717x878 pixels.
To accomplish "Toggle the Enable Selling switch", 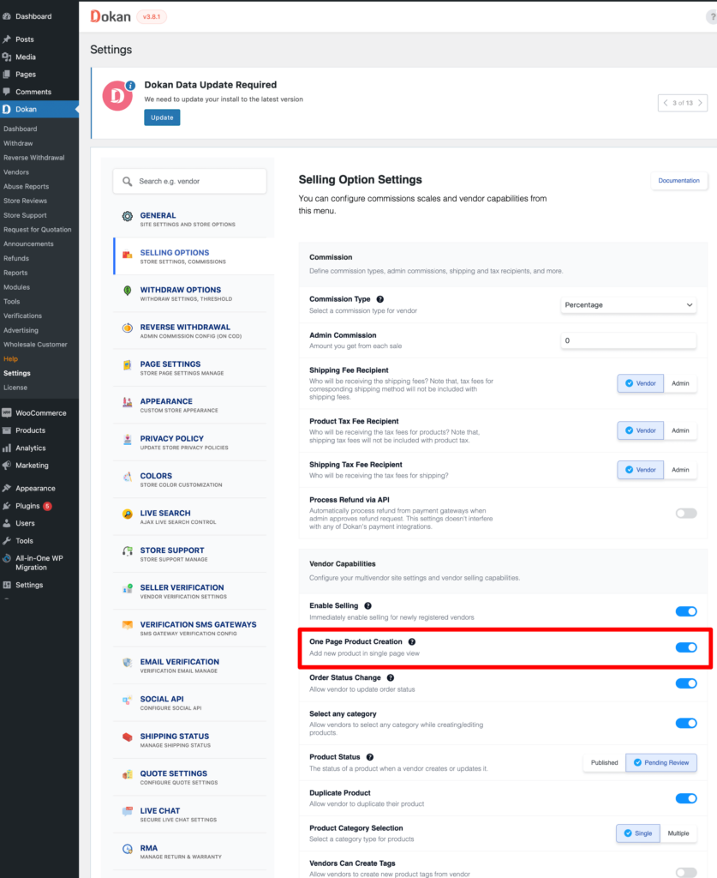I will [686, 611].
